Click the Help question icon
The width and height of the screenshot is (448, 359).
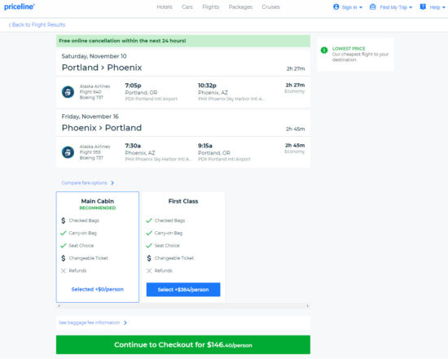click(423, 7)
